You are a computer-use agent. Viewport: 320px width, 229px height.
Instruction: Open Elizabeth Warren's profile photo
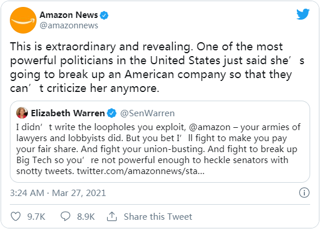click(22, 113)
